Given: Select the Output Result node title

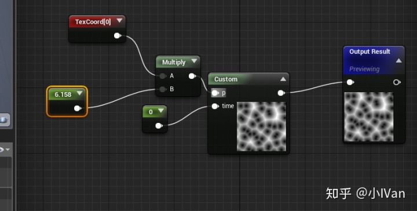Looking at the screenshot, I should [x=370, y=52].
